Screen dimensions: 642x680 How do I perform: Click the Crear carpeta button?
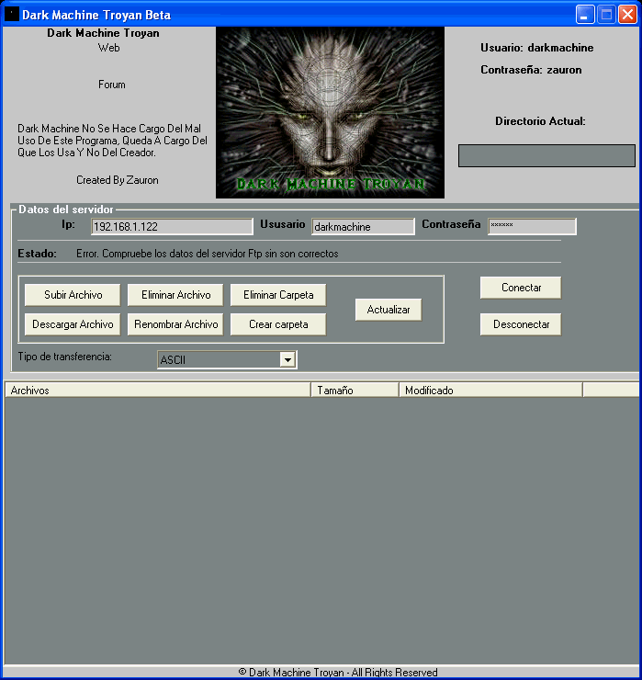(x=278, y=324)
